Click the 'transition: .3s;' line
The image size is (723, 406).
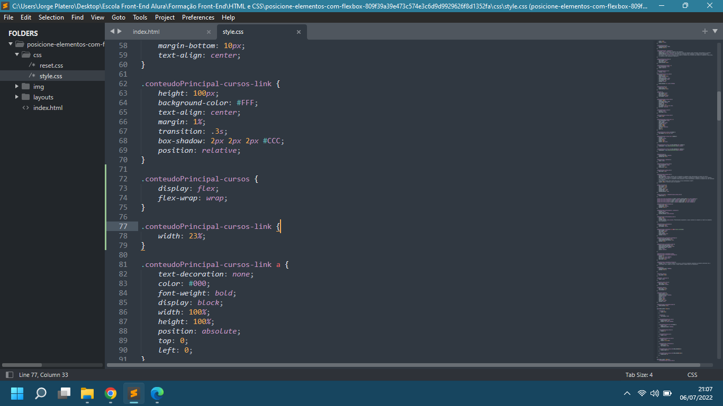click(x=192, y=131)
